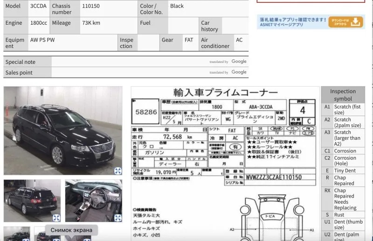
Task: Click the auction grade 4 box
Action: pos(302,110)
